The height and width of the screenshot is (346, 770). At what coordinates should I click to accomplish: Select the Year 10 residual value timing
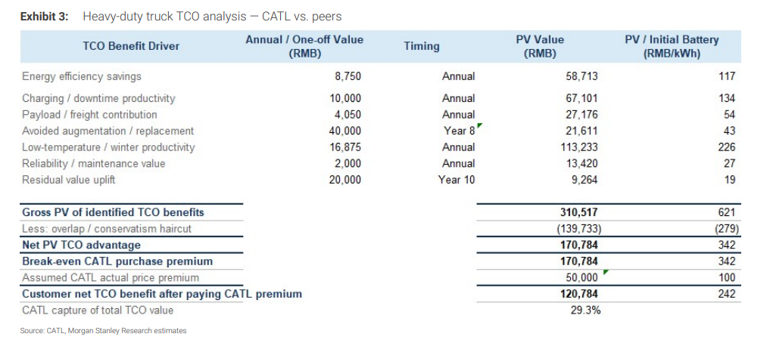click(x=457, y=180)
